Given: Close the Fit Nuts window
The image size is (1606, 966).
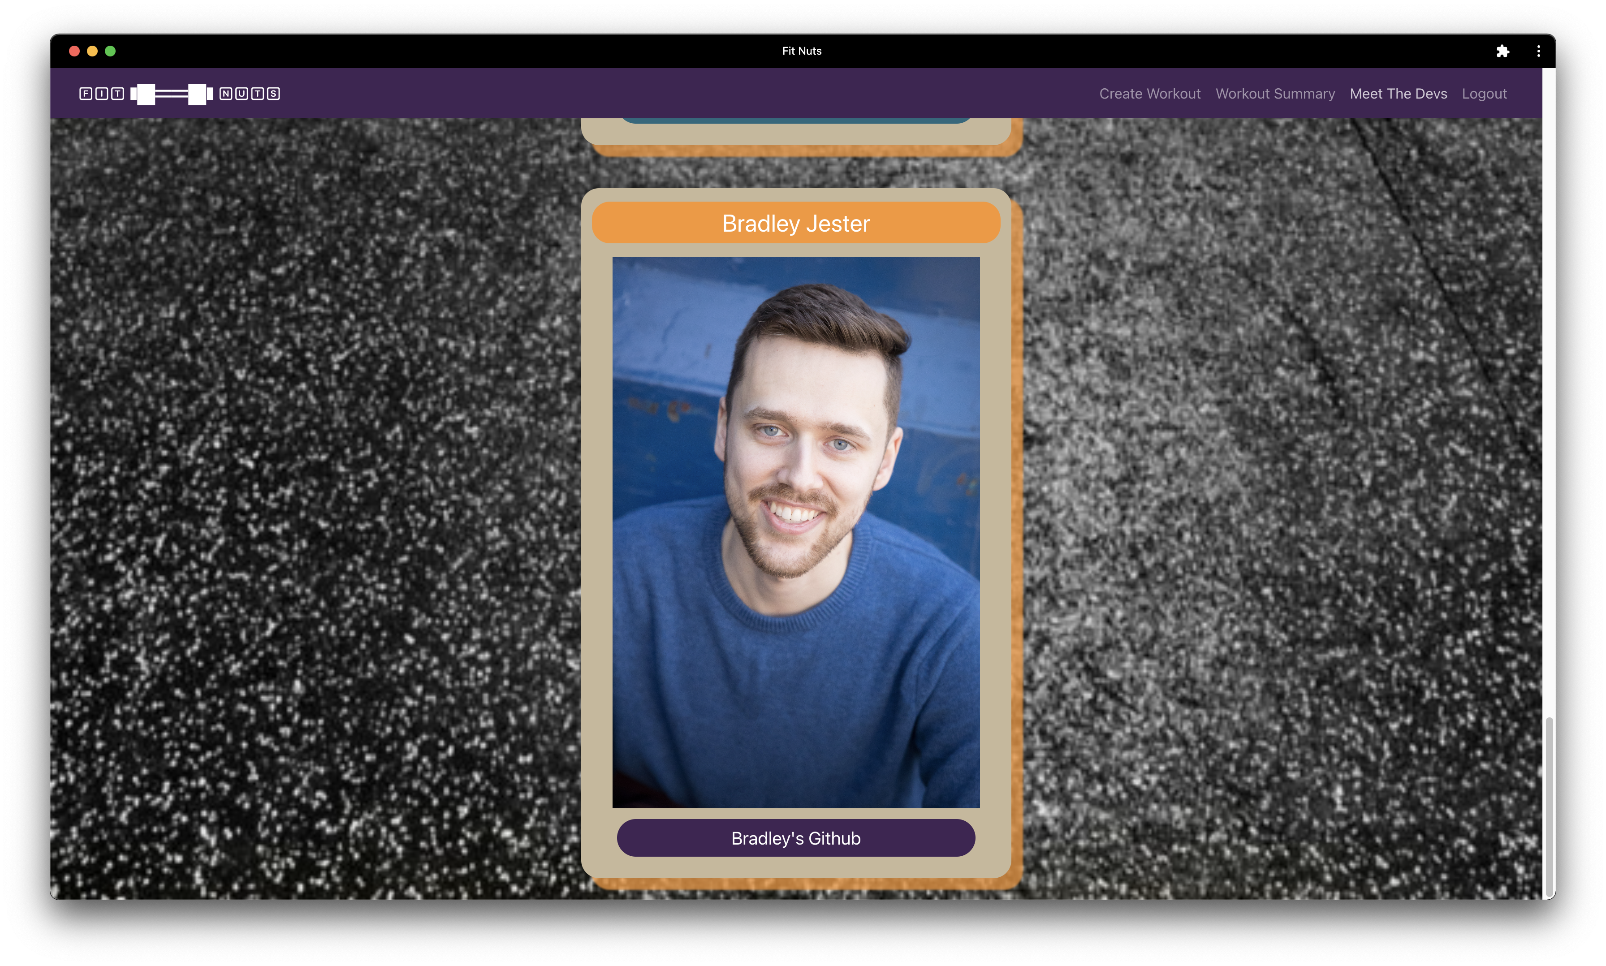Looking at the screenshot, I should point(74,52).
